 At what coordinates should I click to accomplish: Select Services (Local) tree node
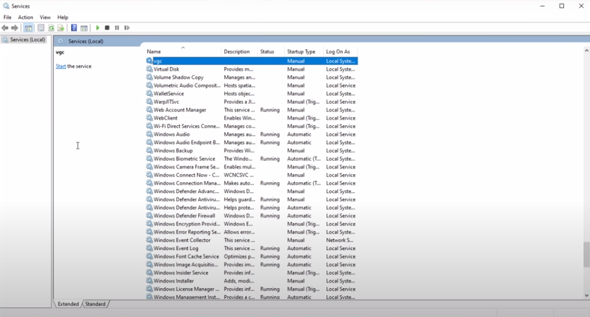[24, 40]
